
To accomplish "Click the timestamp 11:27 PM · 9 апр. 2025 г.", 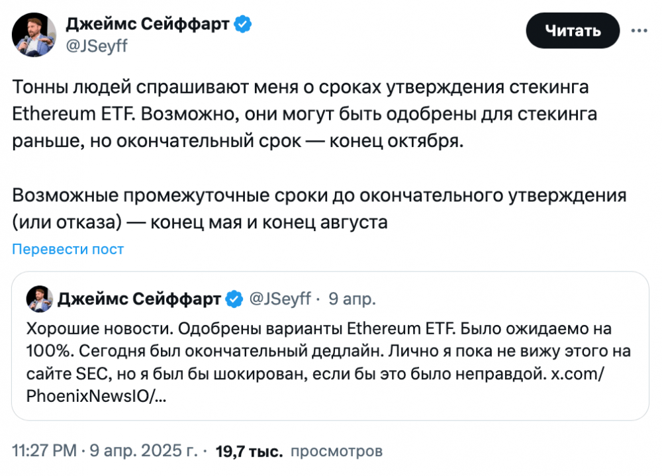I will [x=106, y=452].
